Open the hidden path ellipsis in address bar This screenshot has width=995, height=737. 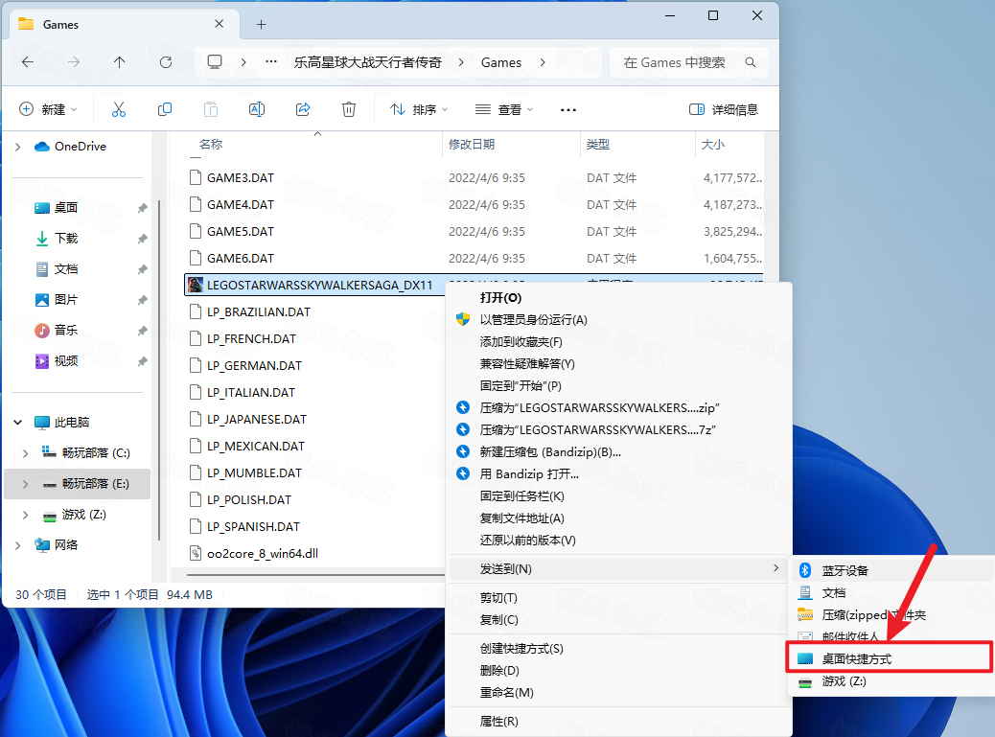pos(271,62)
